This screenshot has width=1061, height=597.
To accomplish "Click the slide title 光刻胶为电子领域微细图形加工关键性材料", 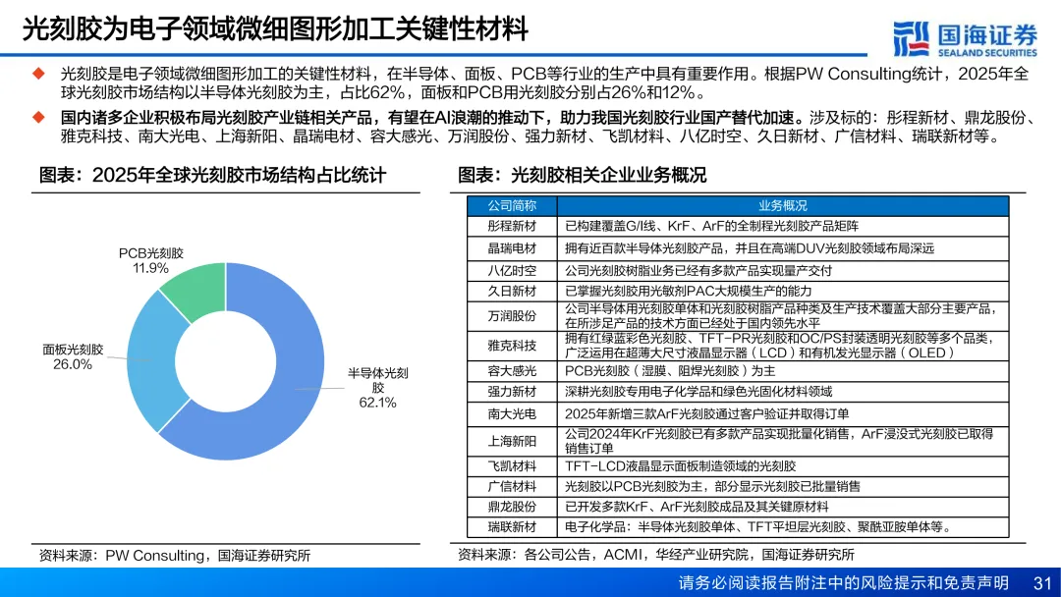I will [x=276, y=29].
